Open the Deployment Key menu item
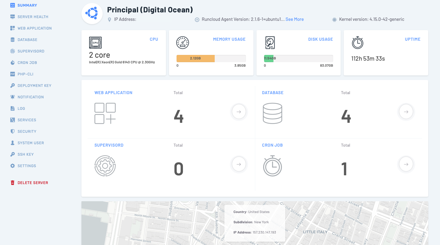Screen dimensions: 440x245 [x=34, y=86]
